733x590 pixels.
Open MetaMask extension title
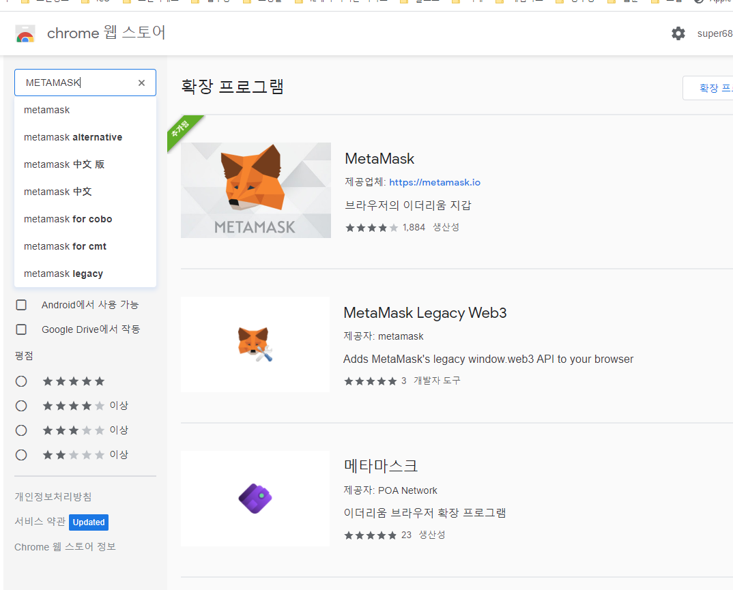click(379, 159)
